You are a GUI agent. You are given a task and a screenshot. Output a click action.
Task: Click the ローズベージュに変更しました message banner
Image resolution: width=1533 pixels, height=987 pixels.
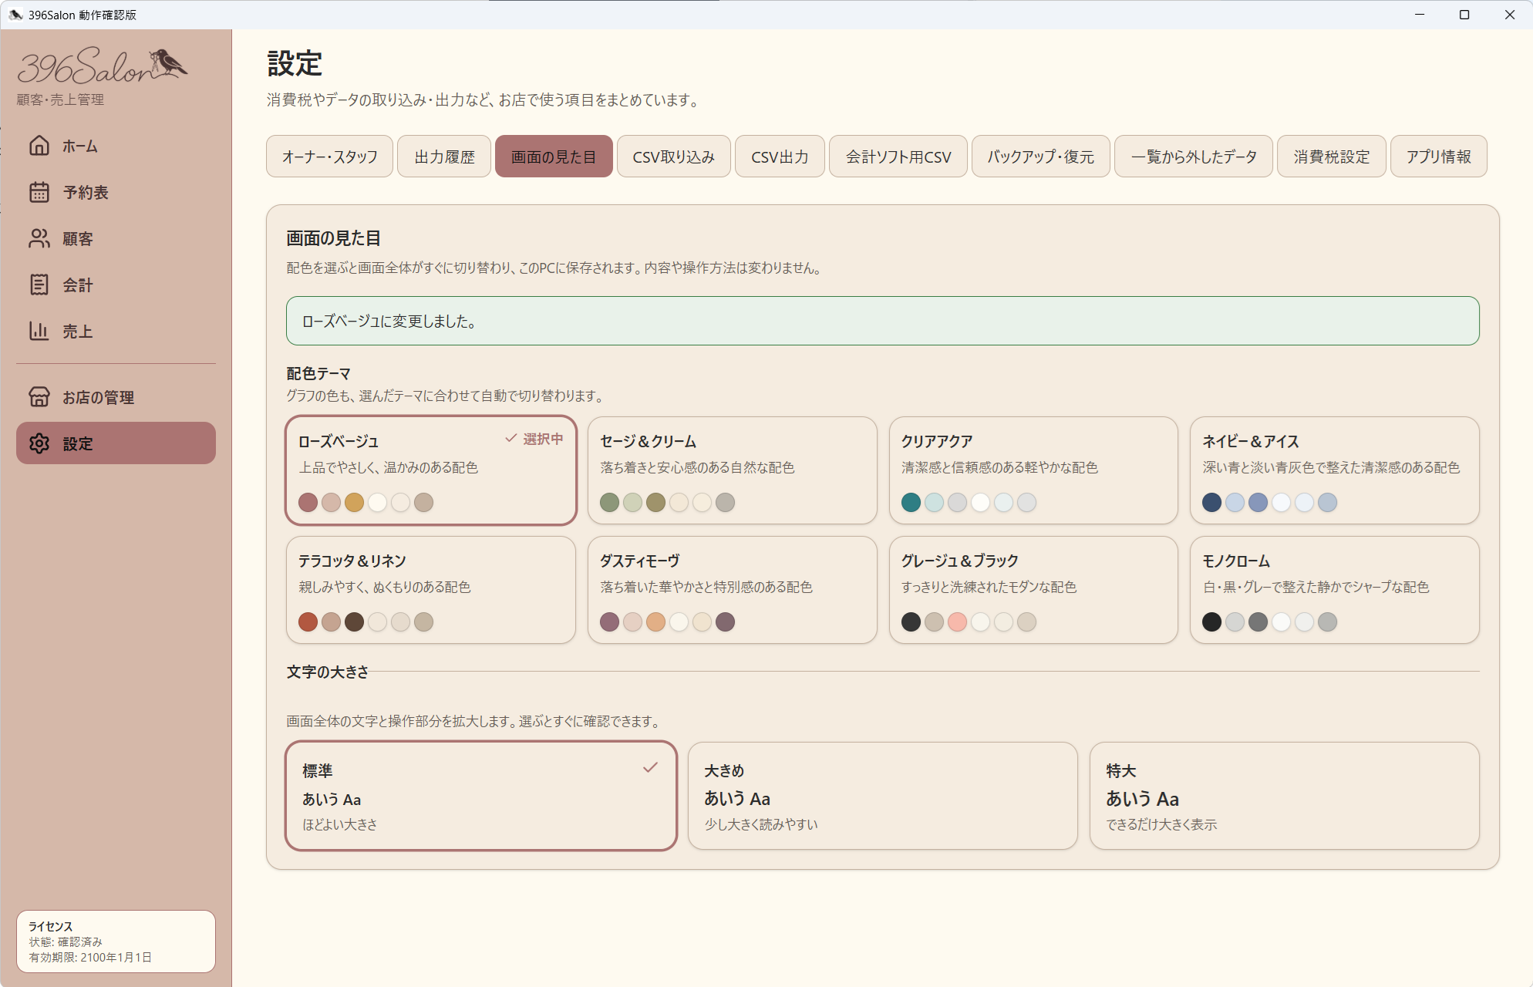(882, 321)
